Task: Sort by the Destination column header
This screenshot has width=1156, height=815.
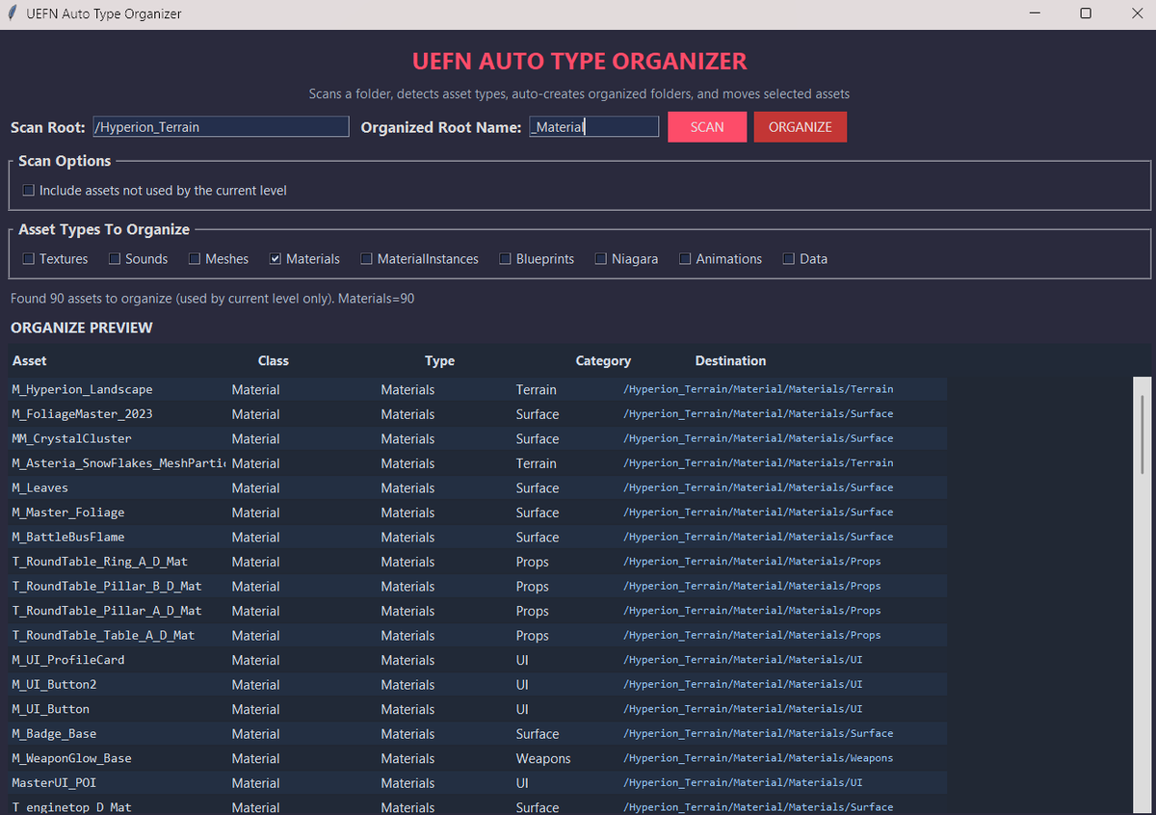Action: pos(731,361)
